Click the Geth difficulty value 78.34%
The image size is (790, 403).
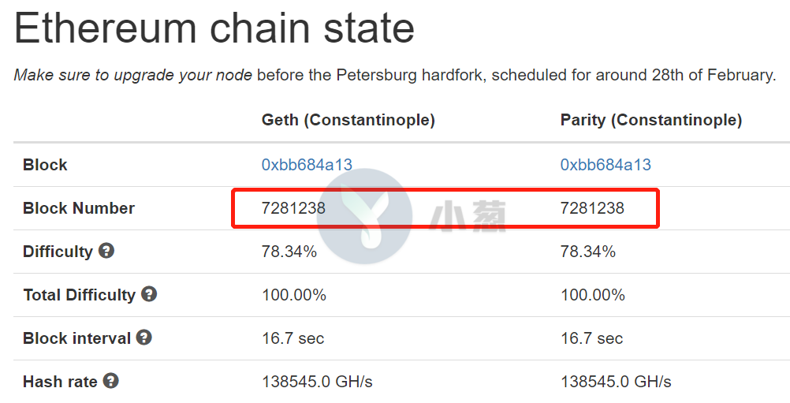(x=289, y=252)
